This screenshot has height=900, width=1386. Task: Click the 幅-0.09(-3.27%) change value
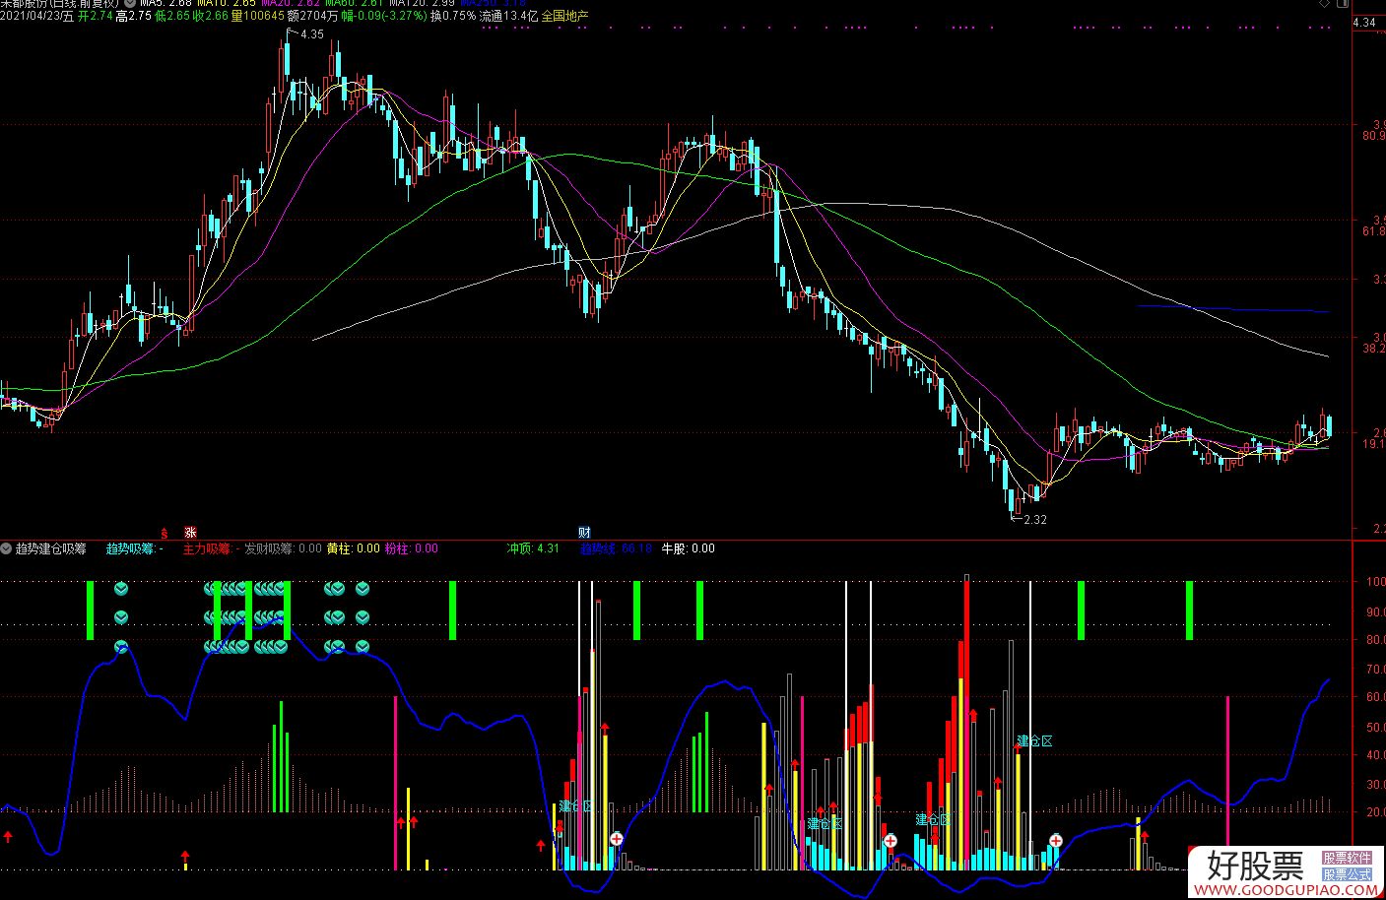point(384,16)
